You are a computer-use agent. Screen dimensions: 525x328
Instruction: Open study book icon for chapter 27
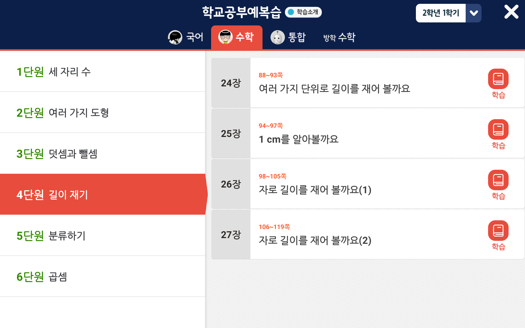click(x=498, y=231)
